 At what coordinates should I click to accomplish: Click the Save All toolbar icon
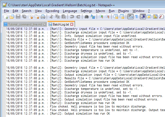24,17
